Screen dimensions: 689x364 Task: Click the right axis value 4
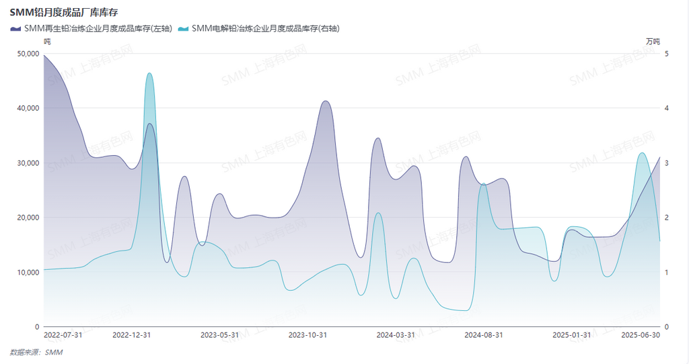667,108
